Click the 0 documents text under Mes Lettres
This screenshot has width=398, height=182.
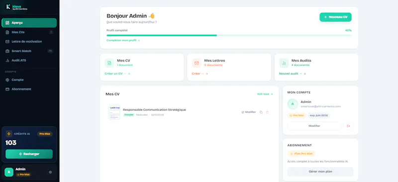[x=213, y=65]
